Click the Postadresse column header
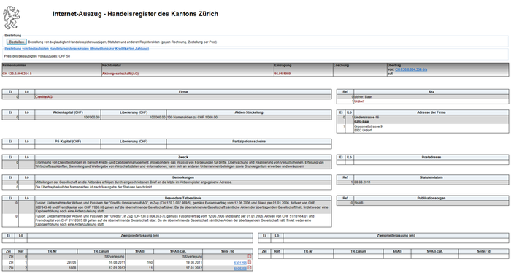 pyautogui.click(x=431, y=157)
